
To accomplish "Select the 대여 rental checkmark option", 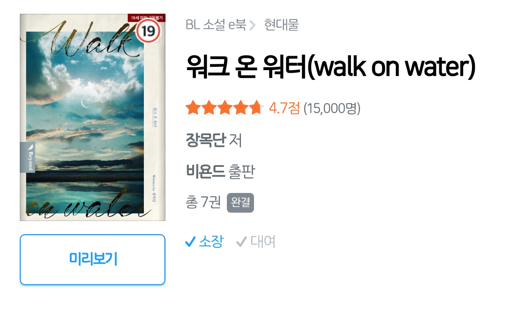I will coord(256,242).
